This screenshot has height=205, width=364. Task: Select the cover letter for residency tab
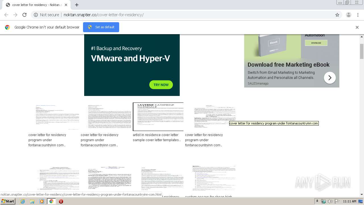36,5
